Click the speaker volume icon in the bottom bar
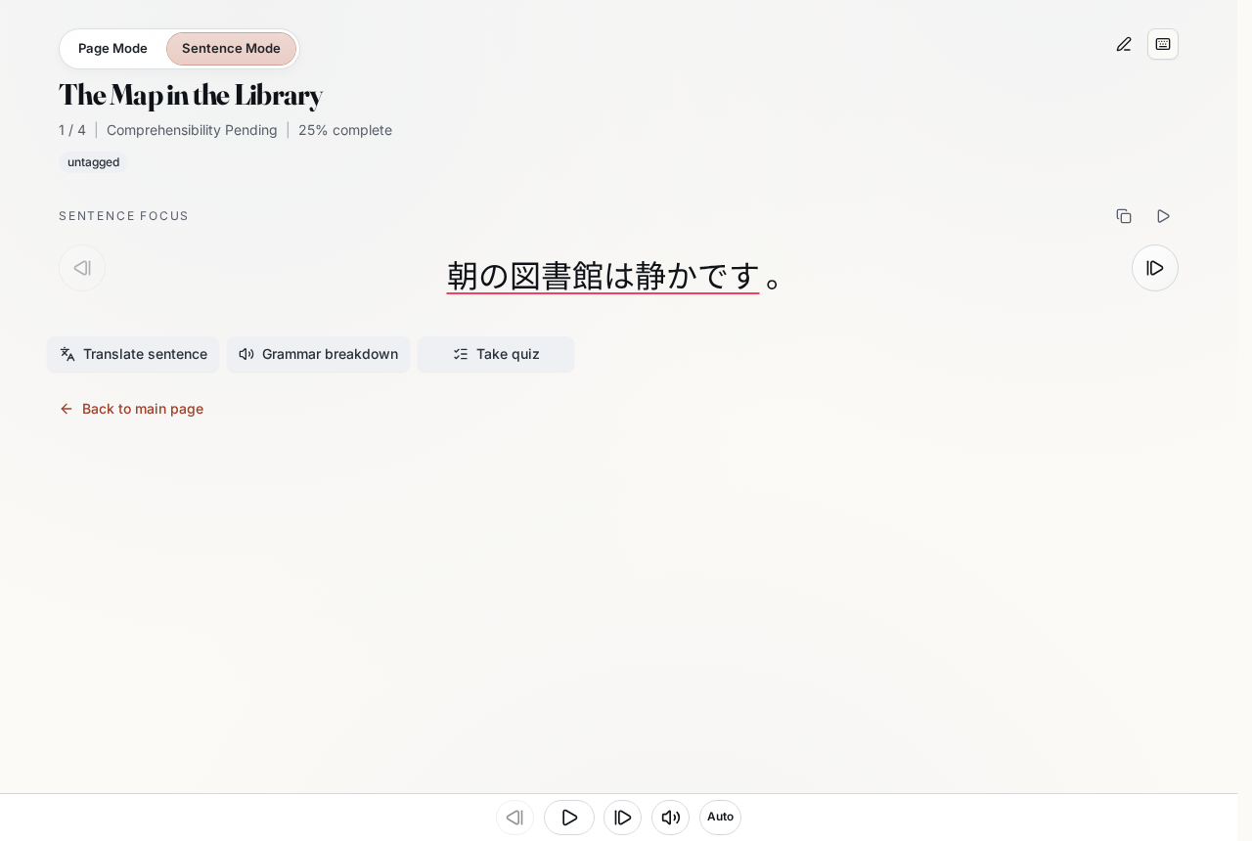The width and height of the screenshot is (1252, 841). [x=670, y=818]
